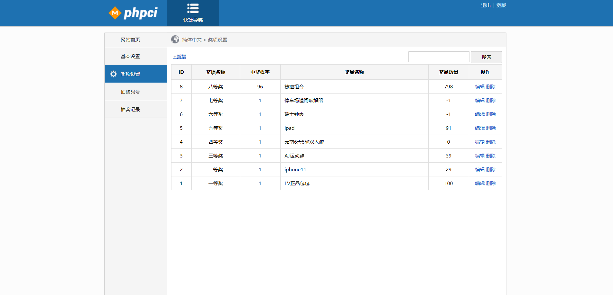Switch to 宽版 wide layout
613x295 pixels.
(501, 5)
